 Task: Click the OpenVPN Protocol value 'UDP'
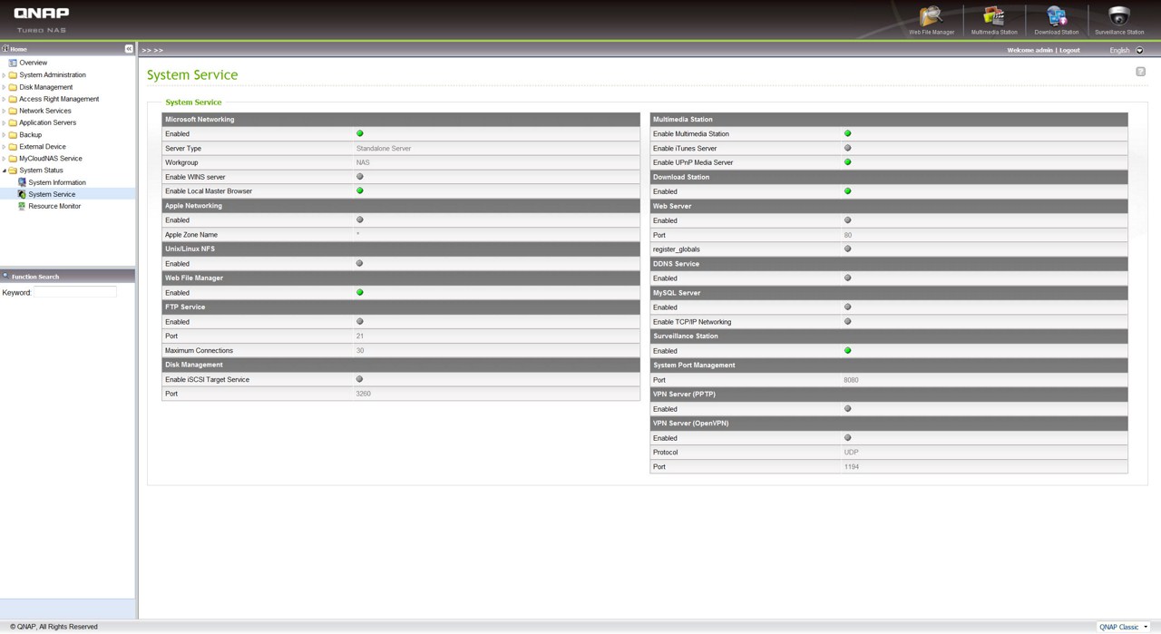tap(851, 452)
